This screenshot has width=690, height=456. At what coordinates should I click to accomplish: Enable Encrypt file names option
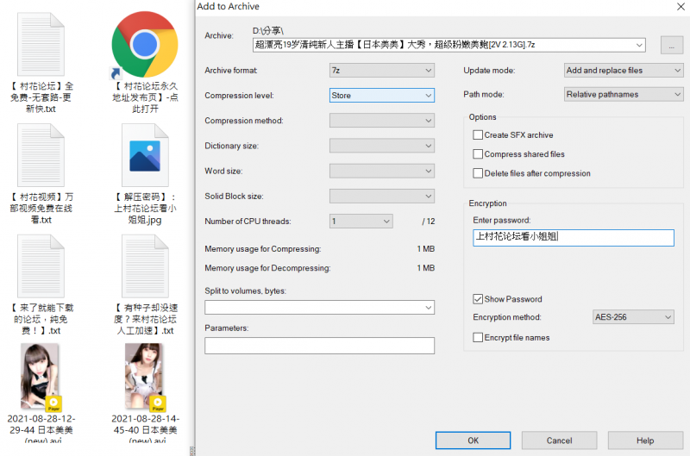tap(478, 338)
